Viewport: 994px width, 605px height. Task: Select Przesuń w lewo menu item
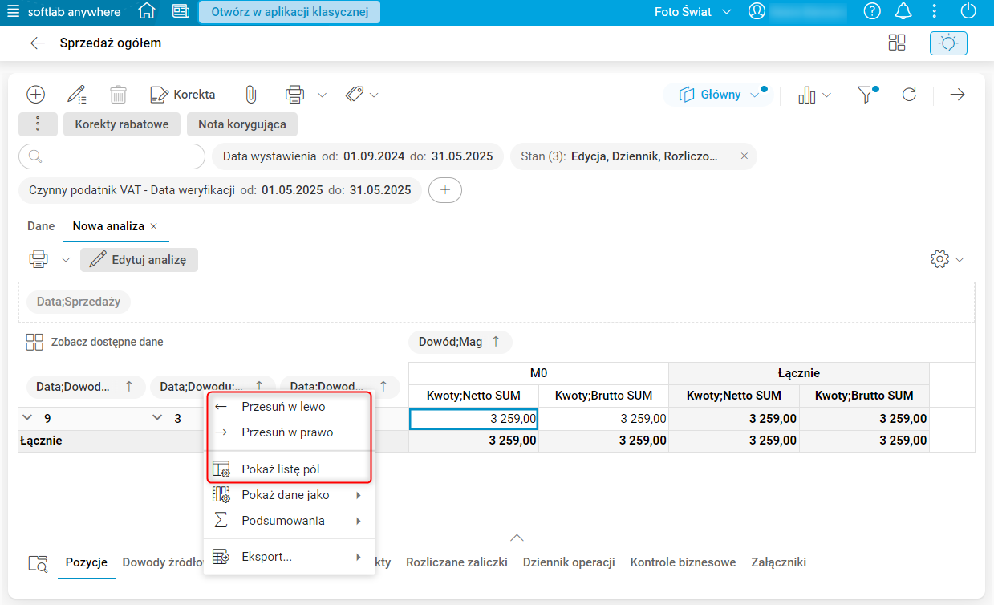click(289, 407)
